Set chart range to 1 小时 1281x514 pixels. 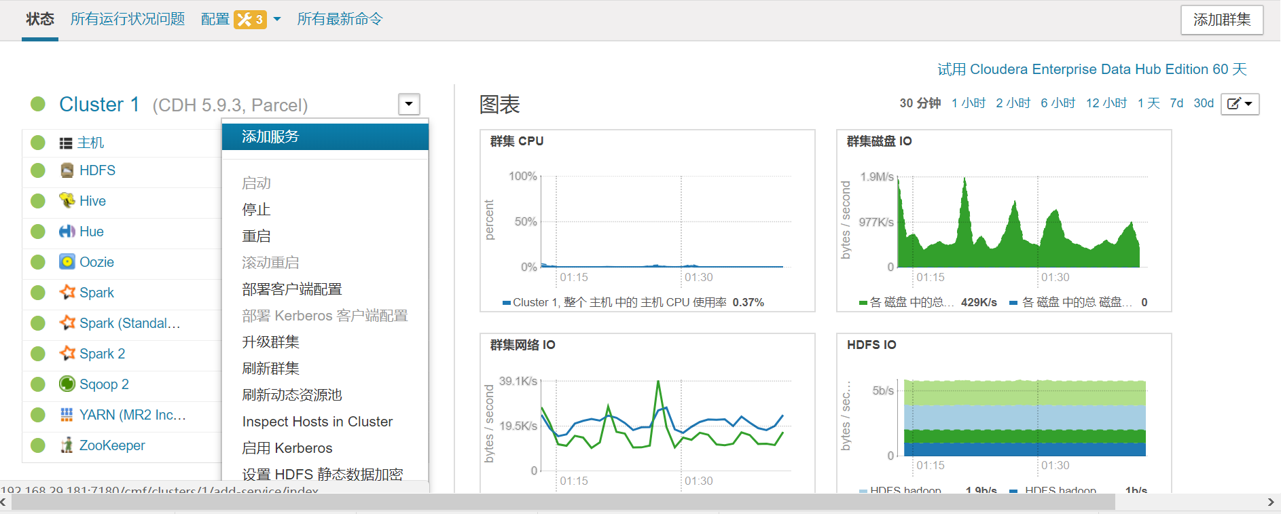pos(969,103)
